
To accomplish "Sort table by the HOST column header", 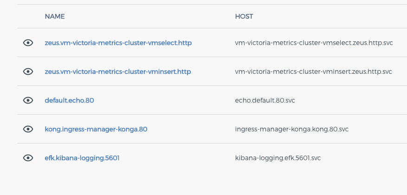I will pyautogui.click(x=244, y=16).
